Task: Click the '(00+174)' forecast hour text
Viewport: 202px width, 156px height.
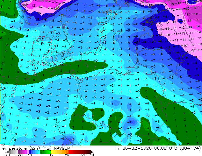Action: coord(190,148)
